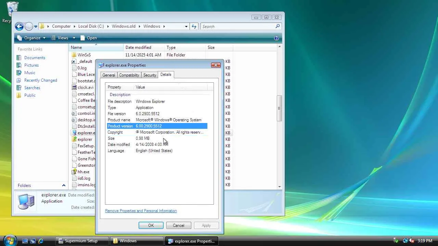Select the clock.avi file
This screenshot has height=246, width=438.
tap(85, 87)
